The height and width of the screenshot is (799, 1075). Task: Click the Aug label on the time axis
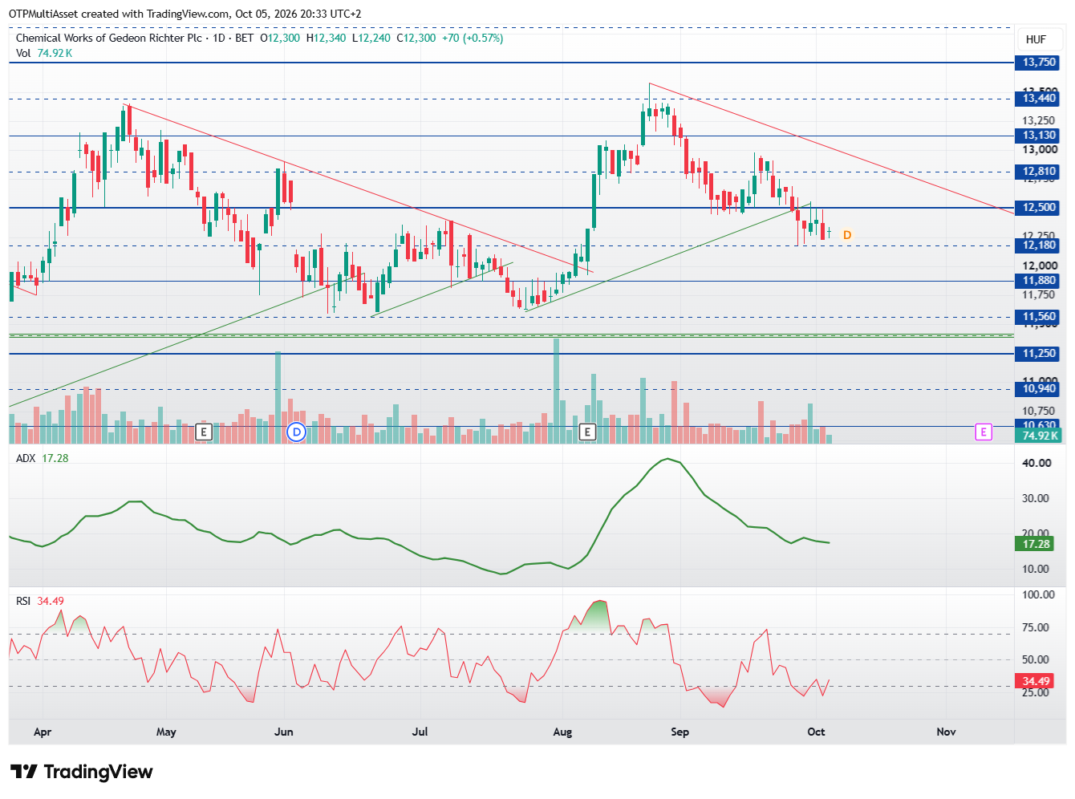click(562, 732)
